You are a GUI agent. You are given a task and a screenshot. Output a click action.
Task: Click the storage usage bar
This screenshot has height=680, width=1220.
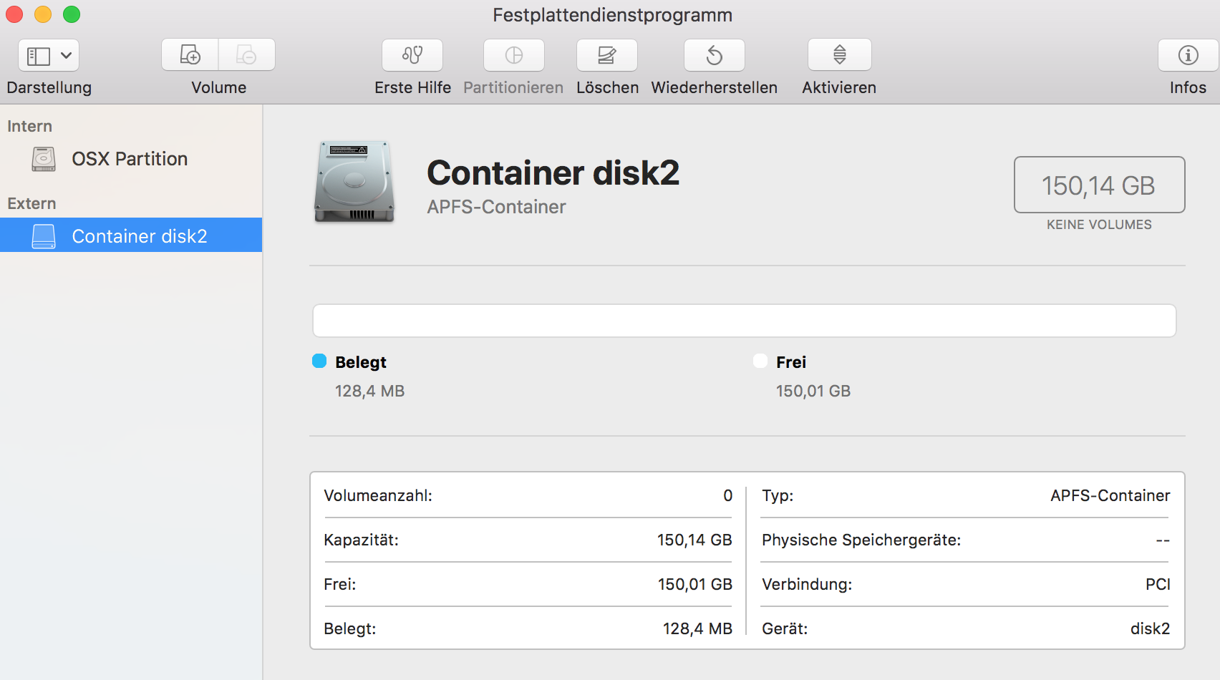[x=744, y=321]
